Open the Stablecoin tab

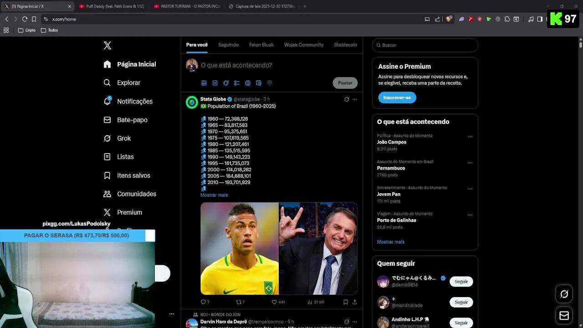click(x=346, y=45)
